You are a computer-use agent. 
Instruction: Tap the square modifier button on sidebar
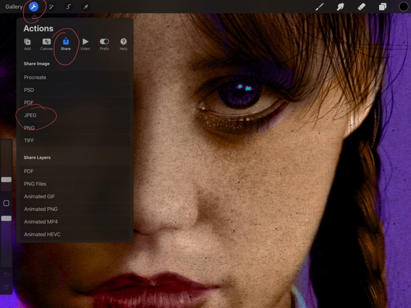pos(6,203)
